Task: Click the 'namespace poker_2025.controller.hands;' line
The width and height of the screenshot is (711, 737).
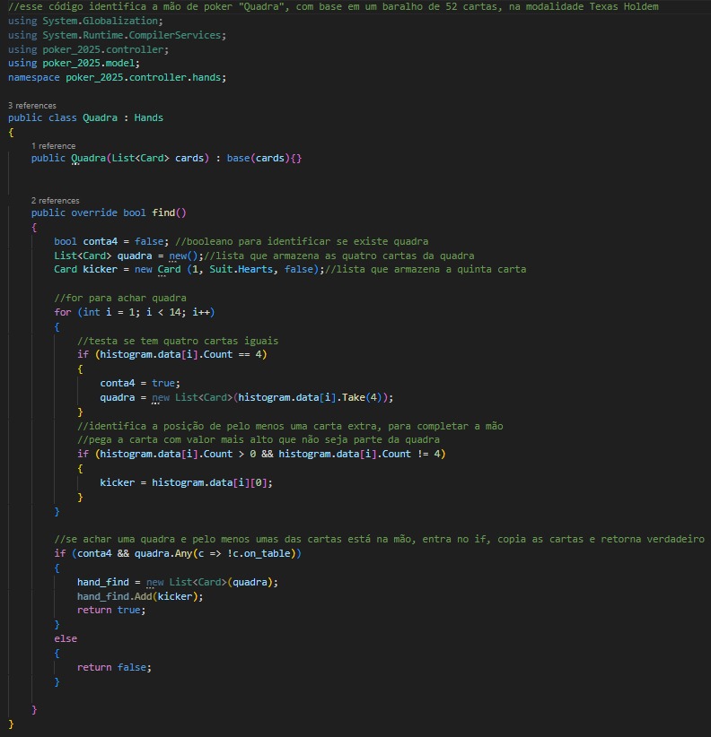Action: pyautogui.click(x=118, y=77)
